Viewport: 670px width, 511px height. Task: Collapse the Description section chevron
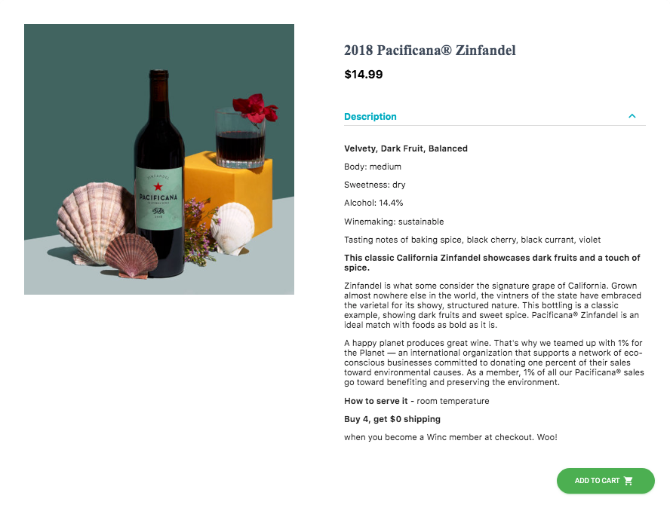click(632, 116)
